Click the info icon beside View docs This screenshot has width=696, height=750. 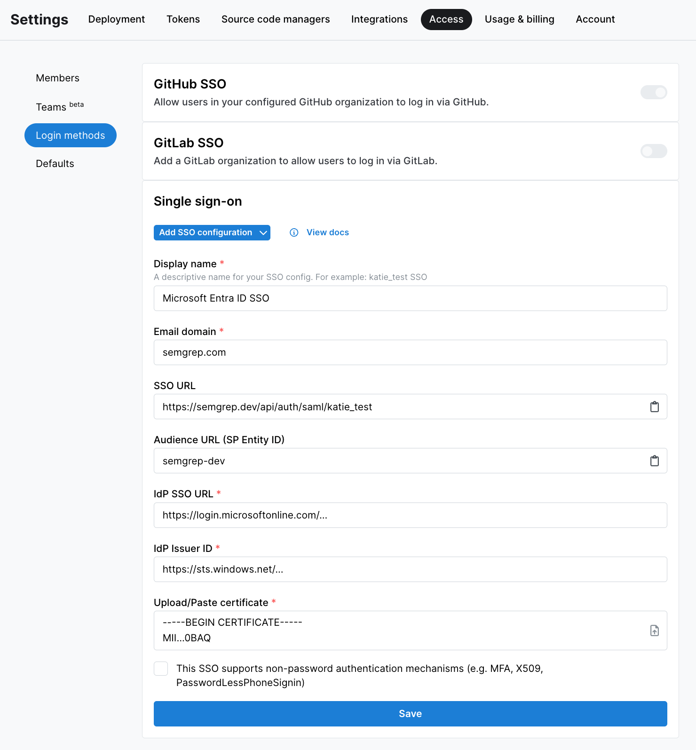[x=294, y=232]
